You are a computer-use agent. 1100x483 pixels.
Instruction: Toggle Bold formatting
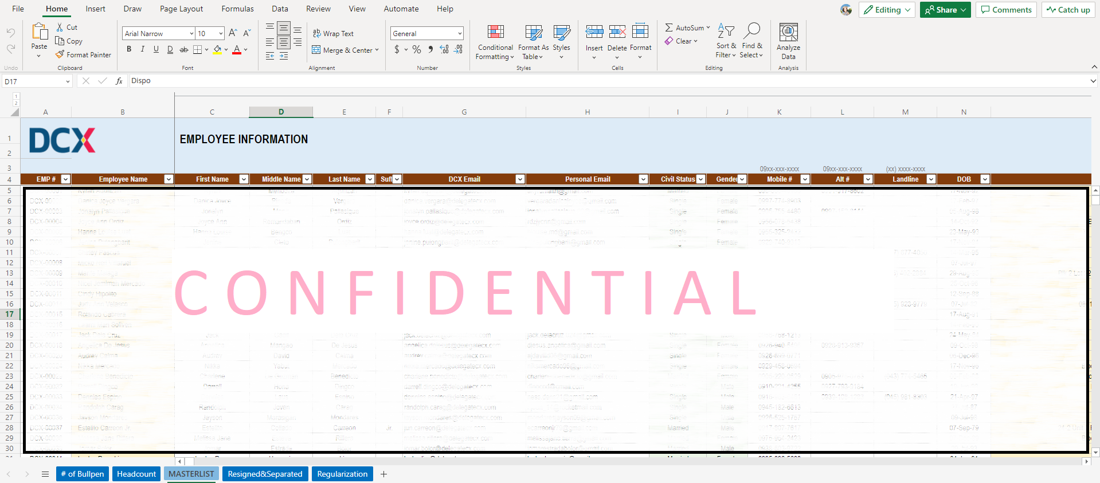click(x=129, y=50)
